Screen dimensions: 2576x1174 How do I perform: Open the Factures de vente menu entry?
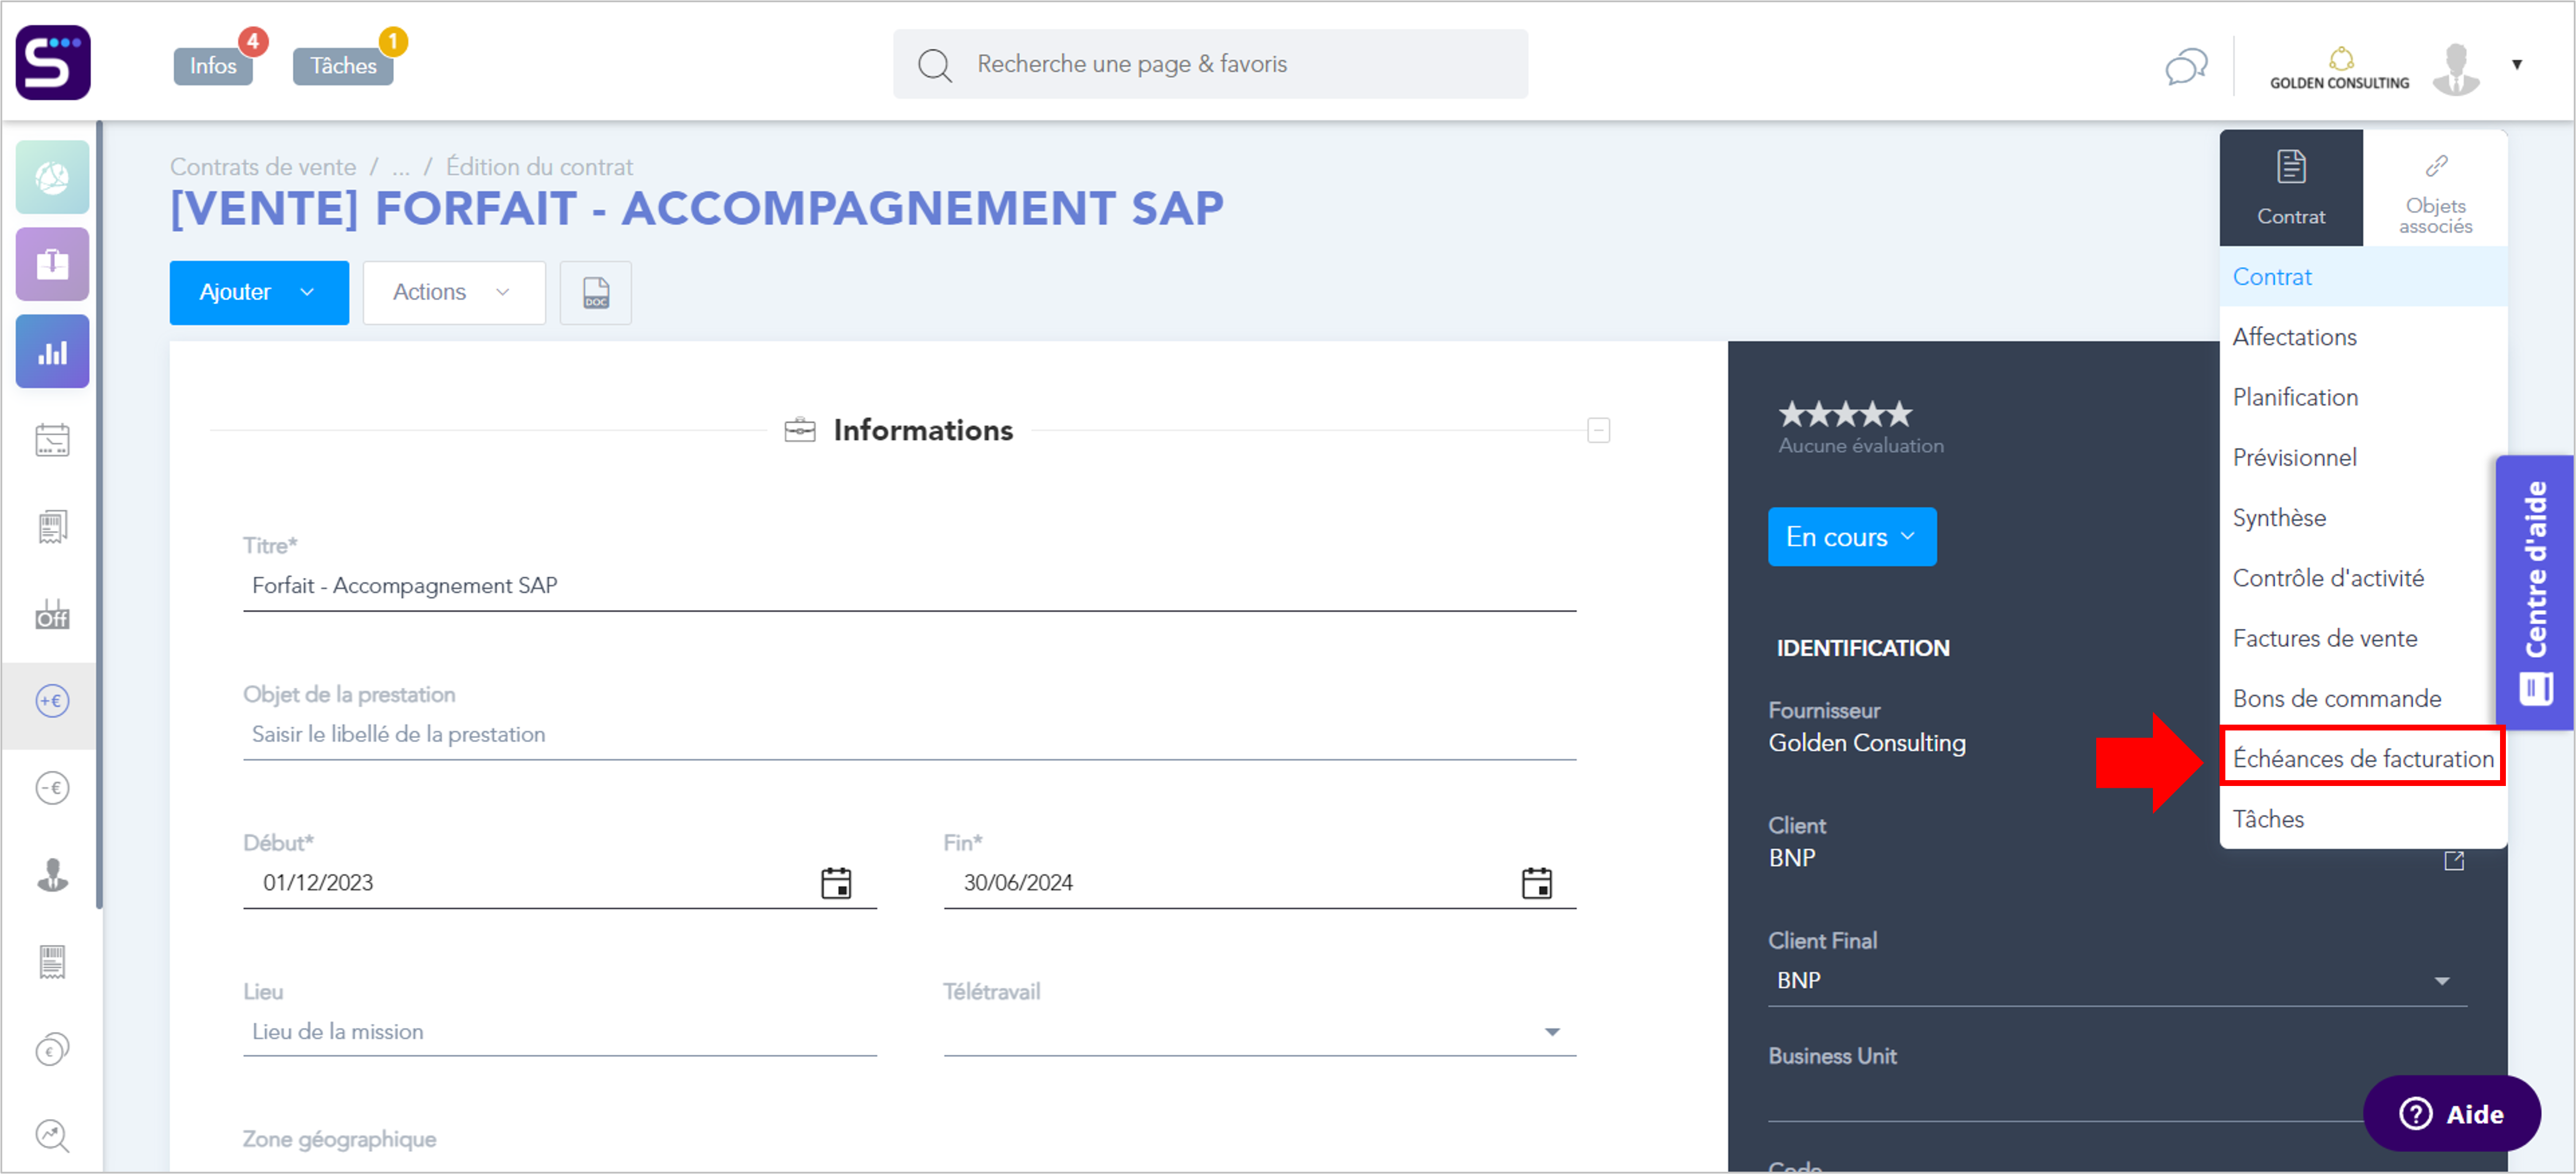[2363, 638]
